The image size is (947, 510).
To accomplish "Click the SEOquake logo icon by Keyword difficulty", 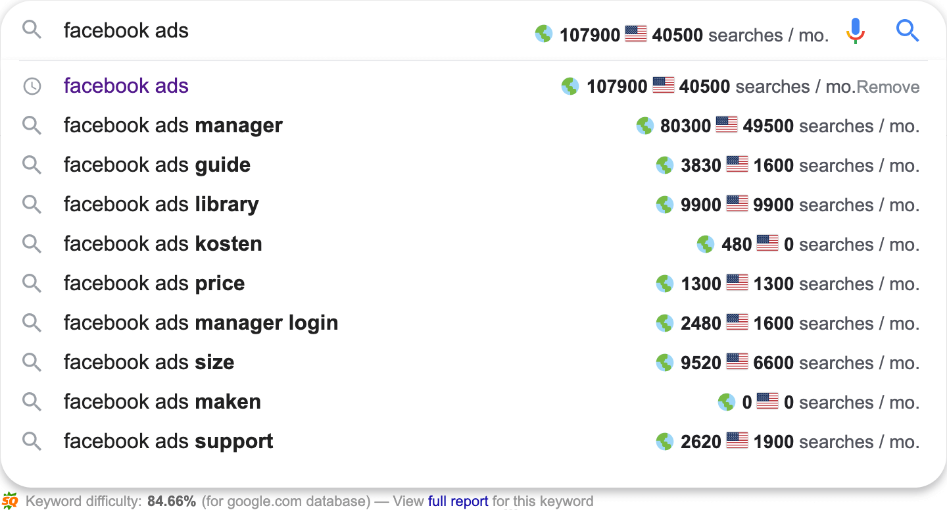I will [x=11, y=501].
